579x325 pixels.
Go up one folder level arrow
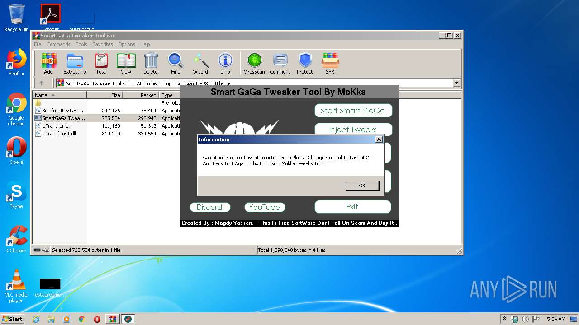[x=42, y=83]
